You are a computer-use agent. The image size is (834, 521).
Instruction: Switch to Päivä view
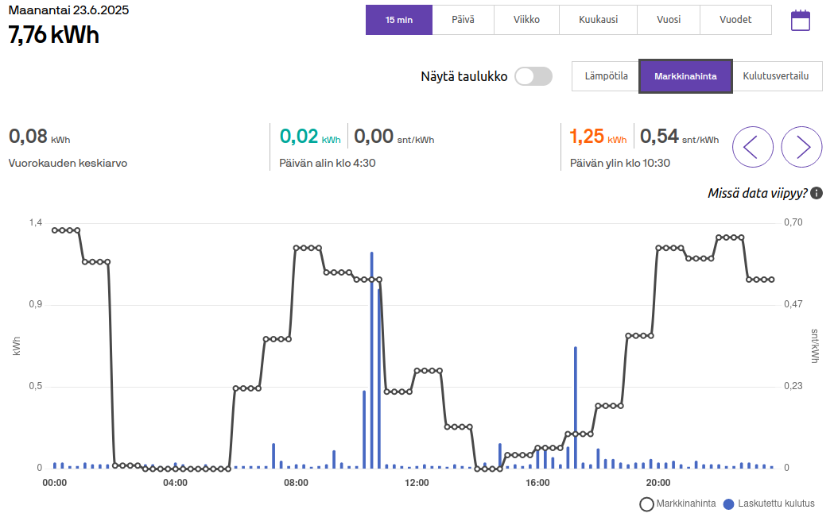(463, 20)
